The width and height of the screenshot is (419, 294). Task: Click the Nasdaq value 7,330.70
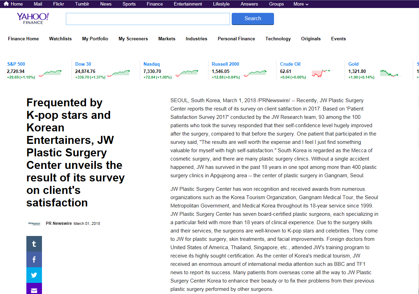pyautogui.click(x=152, y=71)
